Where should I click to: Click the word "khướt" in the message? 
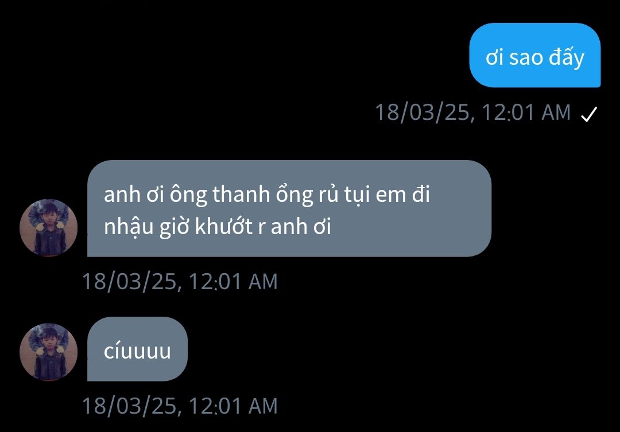(x=224, y=227)
